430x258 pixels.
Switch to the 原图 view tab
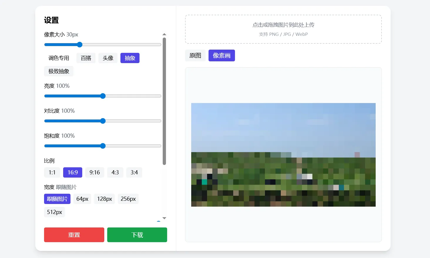click(x=195, y=55)
